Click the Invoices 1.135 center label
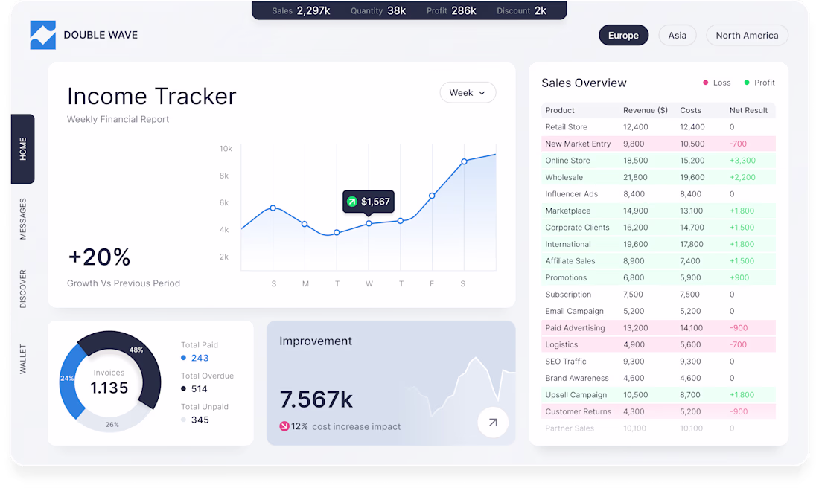The image size is (819, 488). (109, 382)
